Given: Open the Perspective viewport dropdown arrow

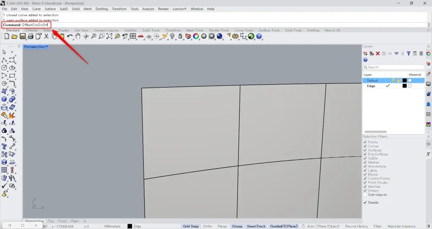Looking at the screenshot, I should point(47,47).
